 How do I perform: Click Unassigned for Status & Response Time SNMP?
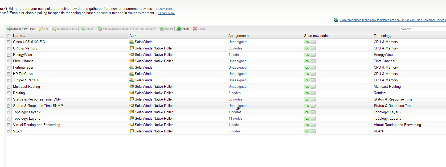point(238,106)
